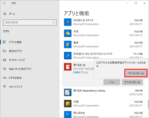Focus the 設定の検索 search field
The image size is (149, 118).
tap(30, 22)
